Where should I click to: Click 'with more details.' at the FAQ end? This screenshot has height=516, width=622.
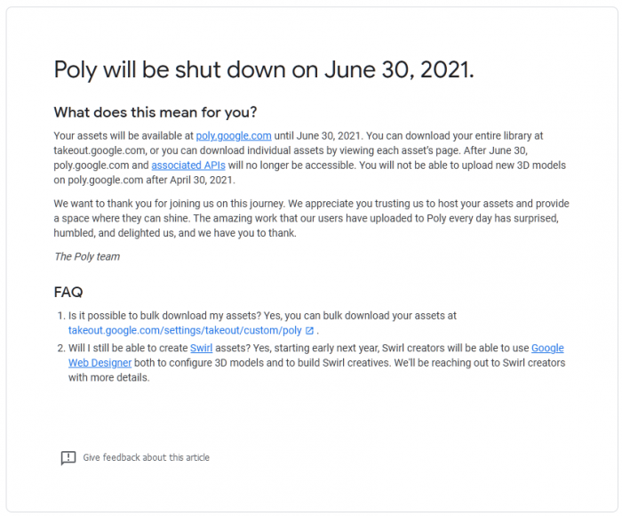pos(109,377)
